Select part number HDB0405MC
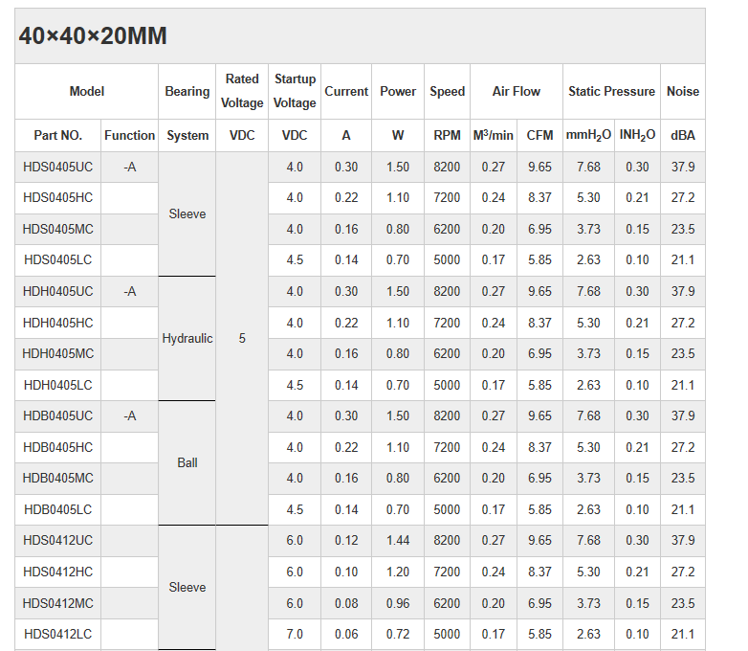The height and width of the screenshot is (651, 748). tap(58, 479)
